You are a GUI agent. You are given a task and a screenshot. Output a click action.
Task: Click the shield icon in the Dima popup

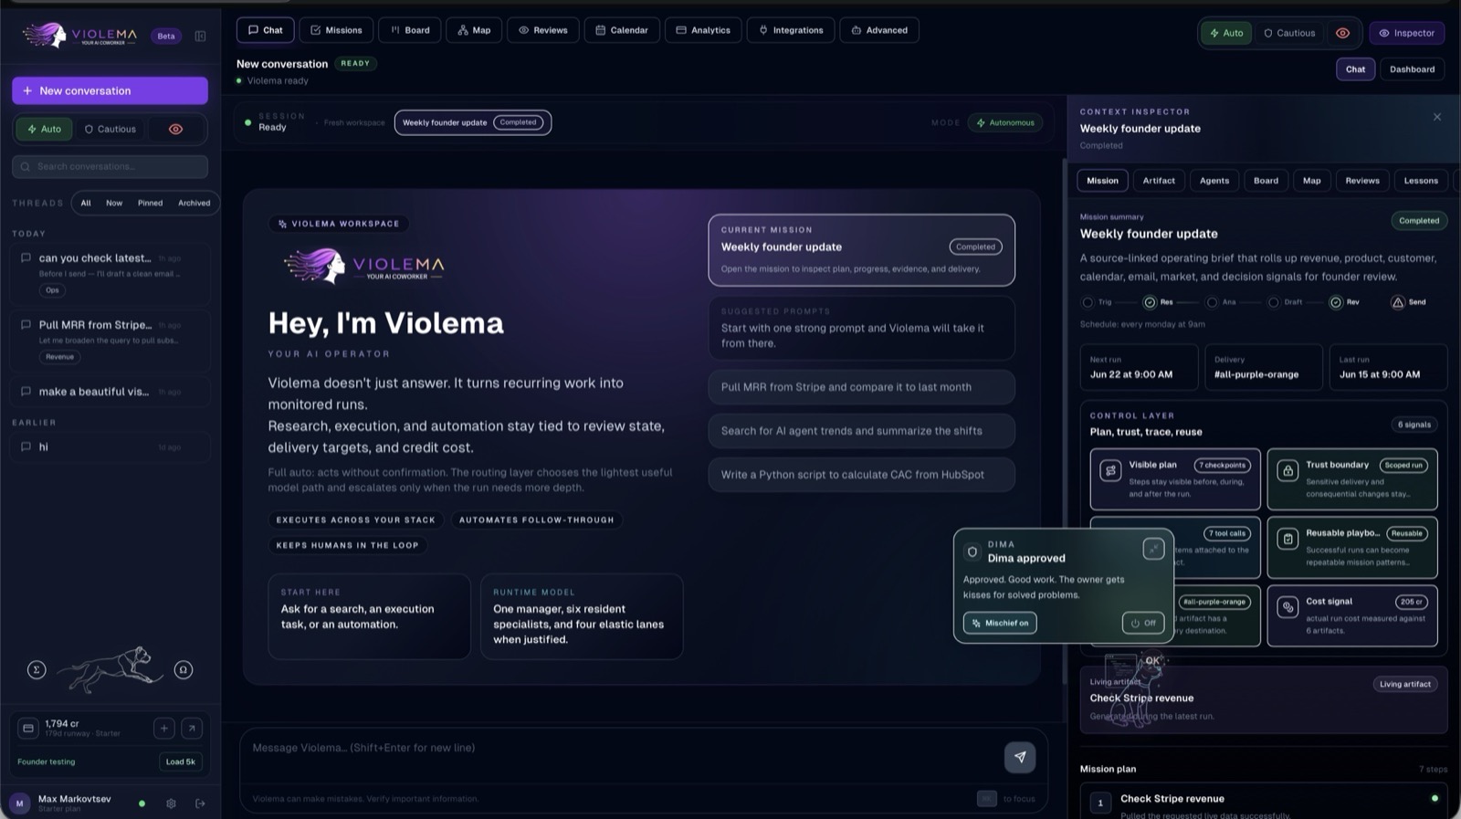[x=972, y=551]
